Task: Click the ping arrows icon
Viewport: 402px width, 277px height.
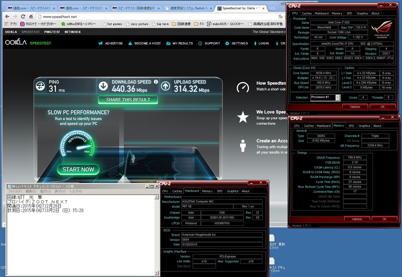Action: point(40,86)
